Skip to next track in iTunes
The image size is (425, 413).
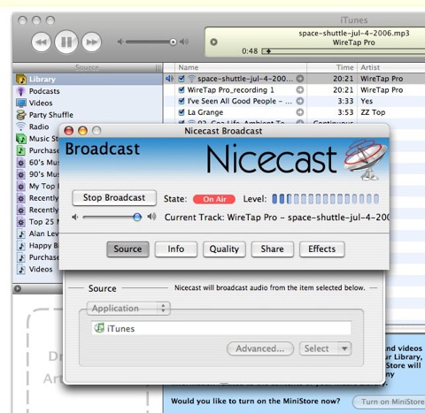pos(91,42)
